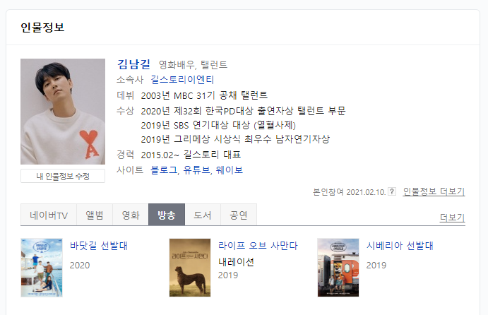
Task: Expand 인물정보 더보기 link
Action: [434, 191]
